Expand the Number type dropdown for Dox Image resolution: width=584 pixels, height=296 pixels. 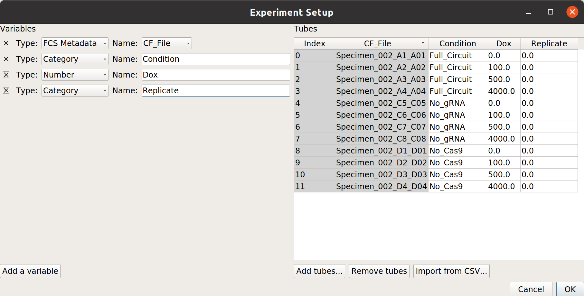75,75
